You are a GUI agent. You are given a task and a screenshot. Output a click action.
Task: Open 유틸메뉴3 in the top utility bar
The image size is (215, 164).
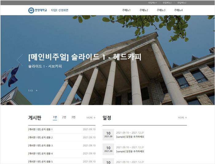point(182,3)
